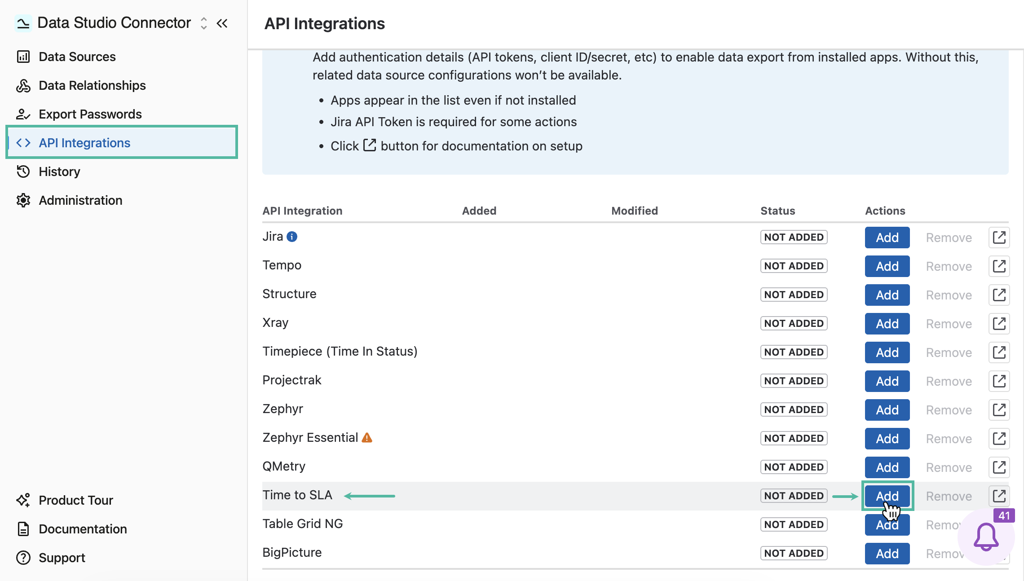Click Remove in the Time to SLA row
The image size is (1024, 581).
949,496
